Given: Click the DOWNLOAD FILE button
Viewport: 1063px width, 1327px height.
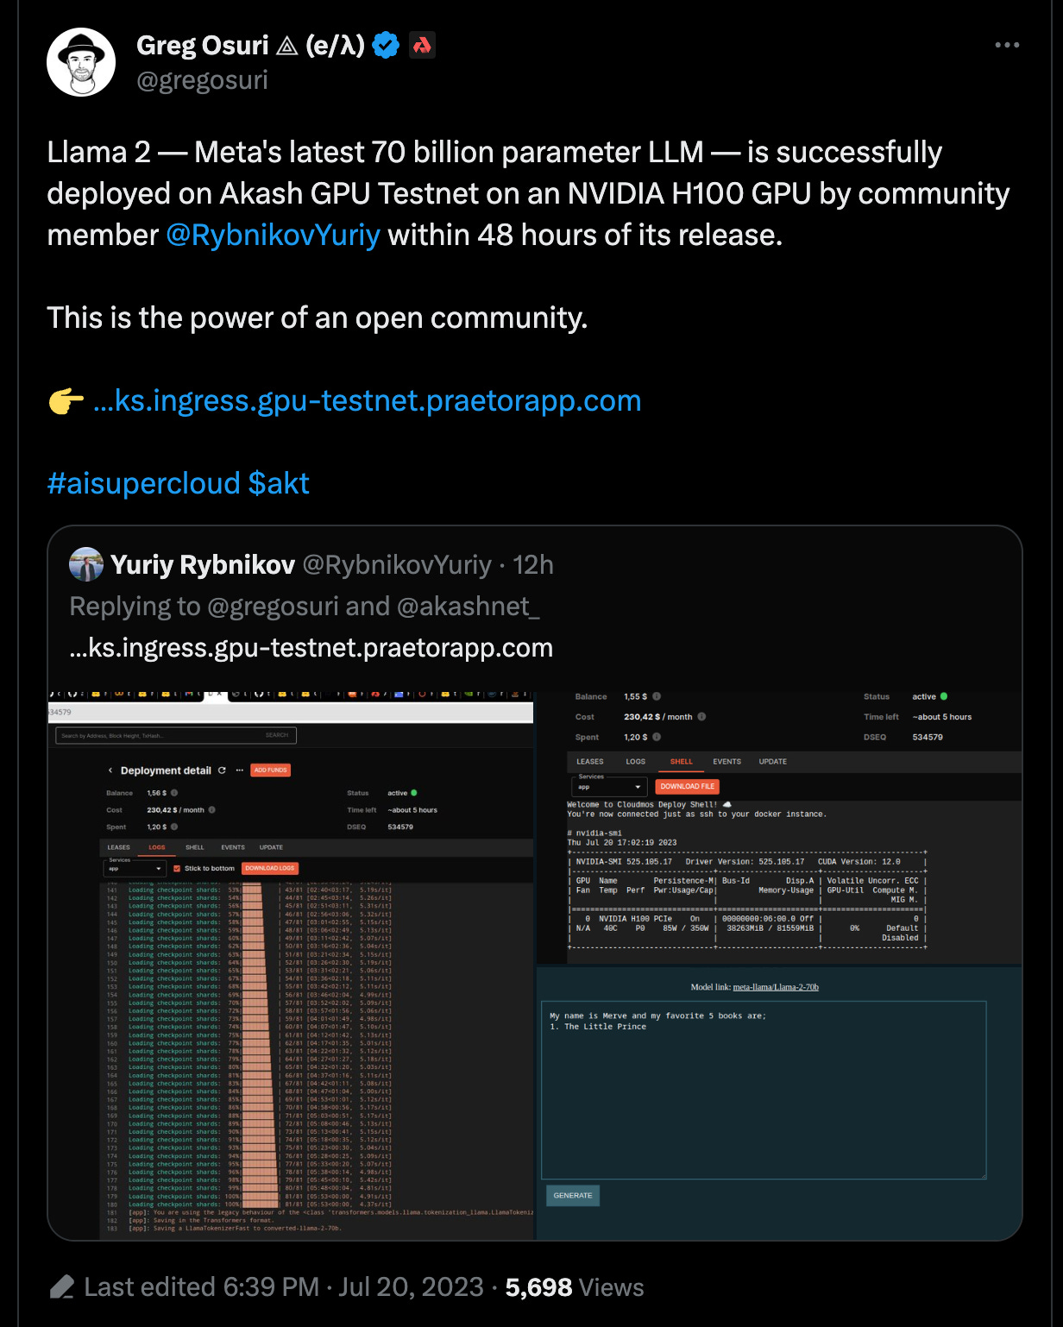Looking at the screenshot, I should pos(688,787).
